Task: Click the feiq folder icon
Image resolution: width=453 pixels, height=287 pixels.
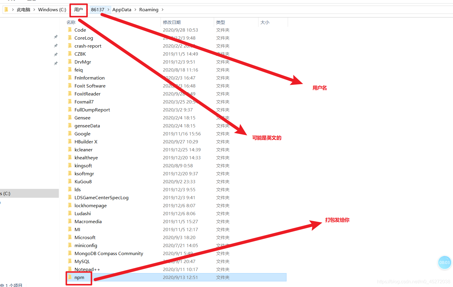Action: 70,69
